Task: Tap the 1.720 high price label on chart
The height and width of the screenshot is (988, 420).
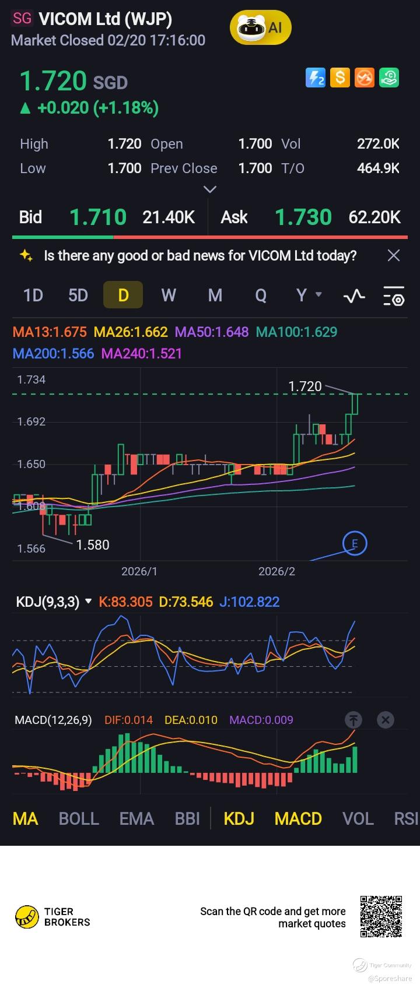Action: tap(305, 386)
